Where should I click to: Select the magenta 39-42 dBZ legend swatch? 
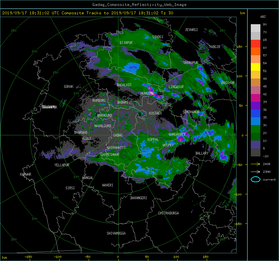(255, 98)
